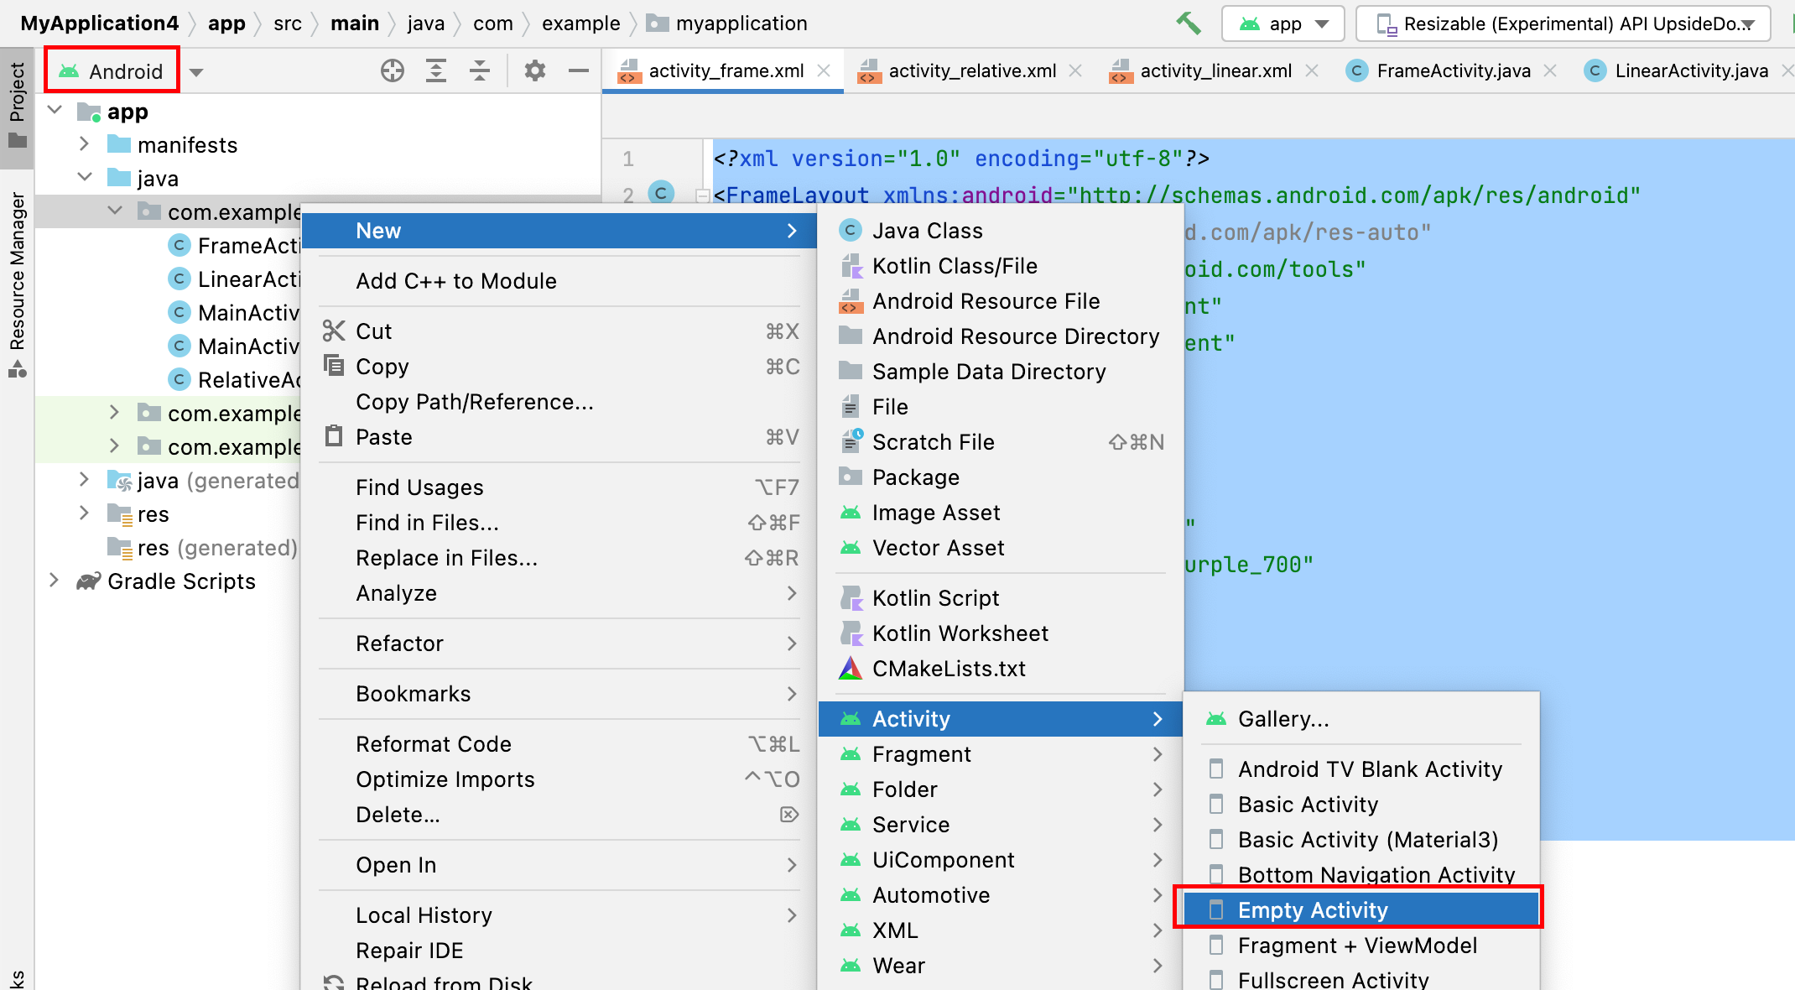Collapse the java folder
Viewport: 1795px width, 990px height.
click(84, 178)
